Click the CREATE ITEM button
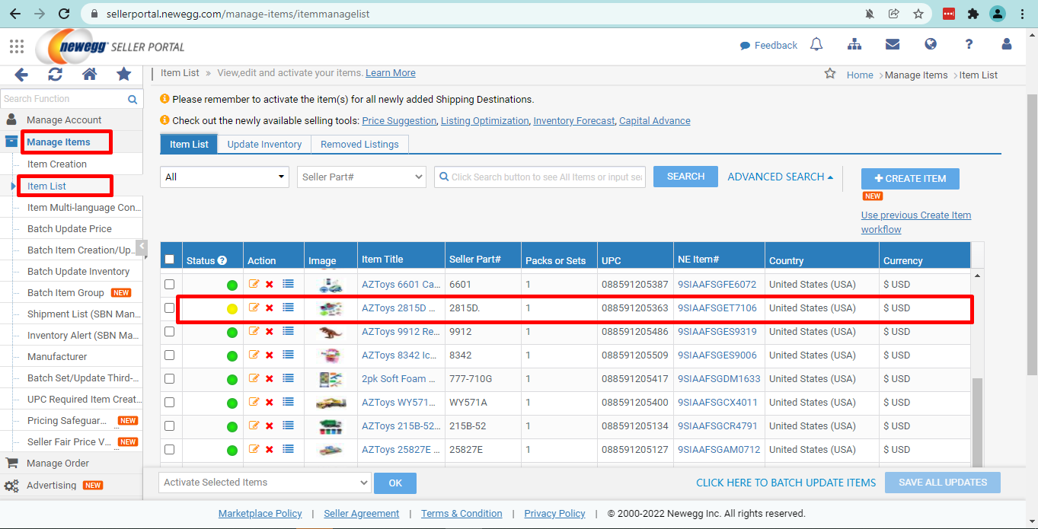Image resolution: width=1038 pixels, height=529 pixels. 910,179
